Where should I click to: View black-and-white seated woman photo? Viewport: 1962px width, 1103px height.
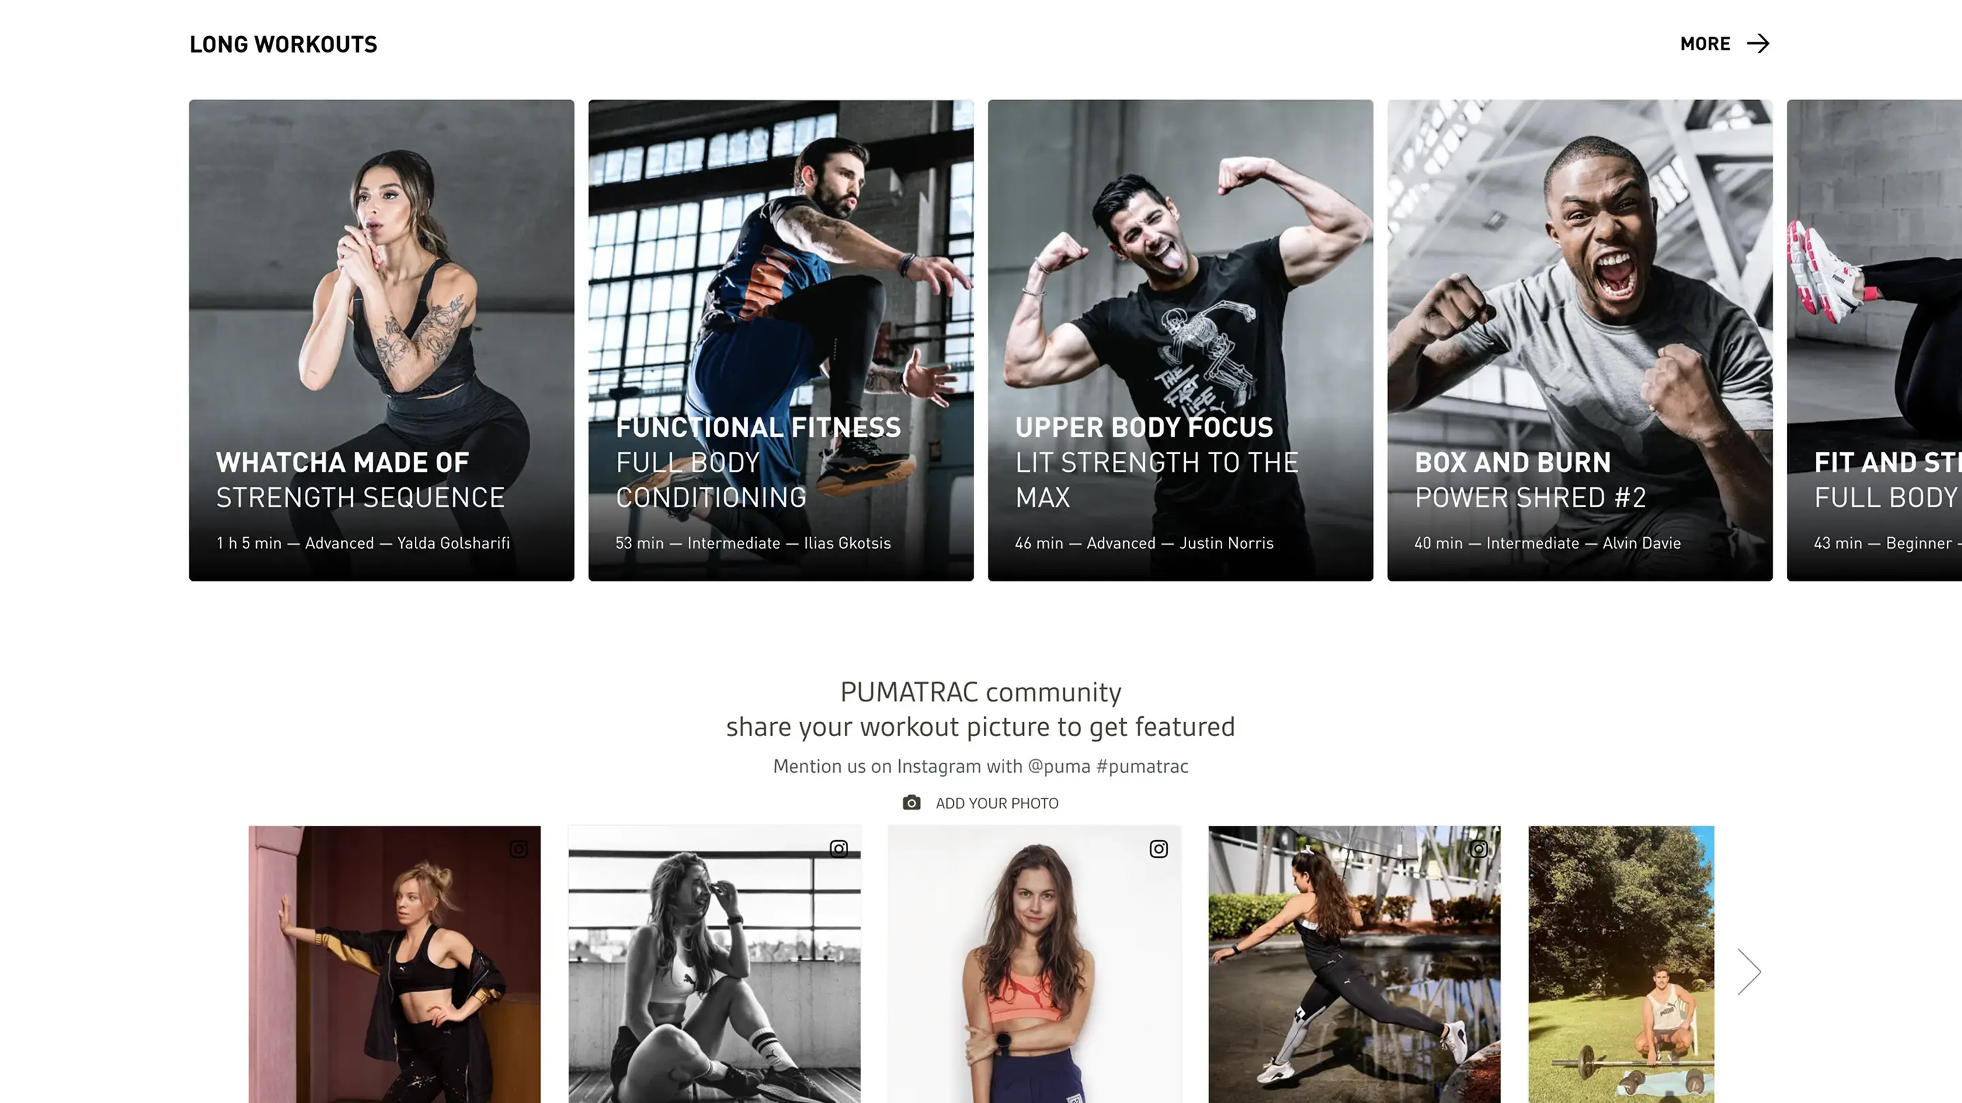point(715,965)
